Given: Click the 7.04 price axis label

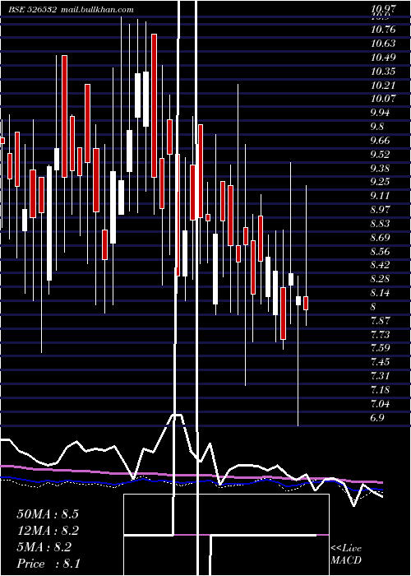Looking at the screenshot, I should coord(381,404).
